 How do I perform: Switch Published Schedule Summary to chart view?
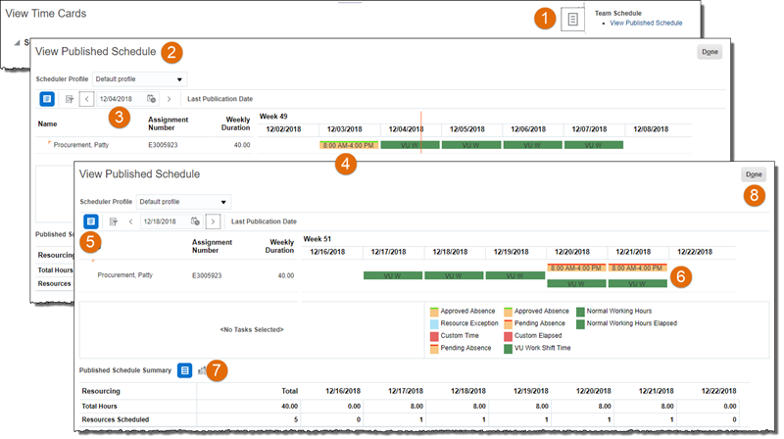[202, 370]
